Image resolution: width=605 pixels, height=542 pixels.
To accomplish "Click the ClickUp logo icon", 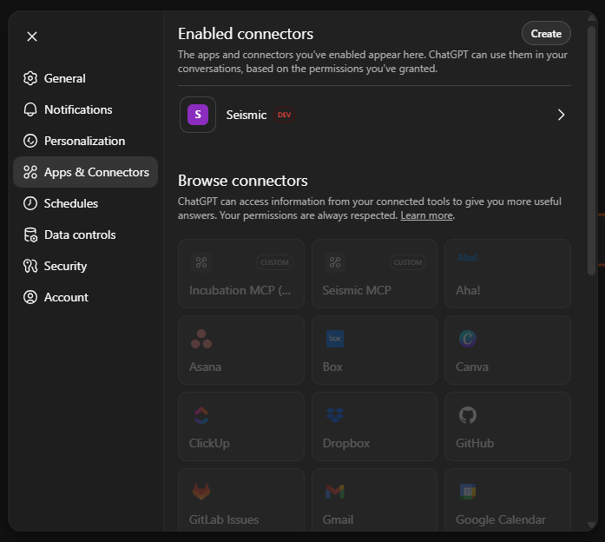I will click(201, 415).
